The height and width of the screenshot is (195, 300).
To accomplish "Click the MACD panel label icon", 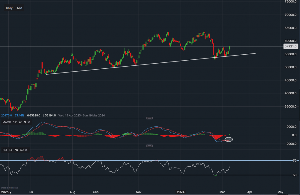I will point(7,122).
